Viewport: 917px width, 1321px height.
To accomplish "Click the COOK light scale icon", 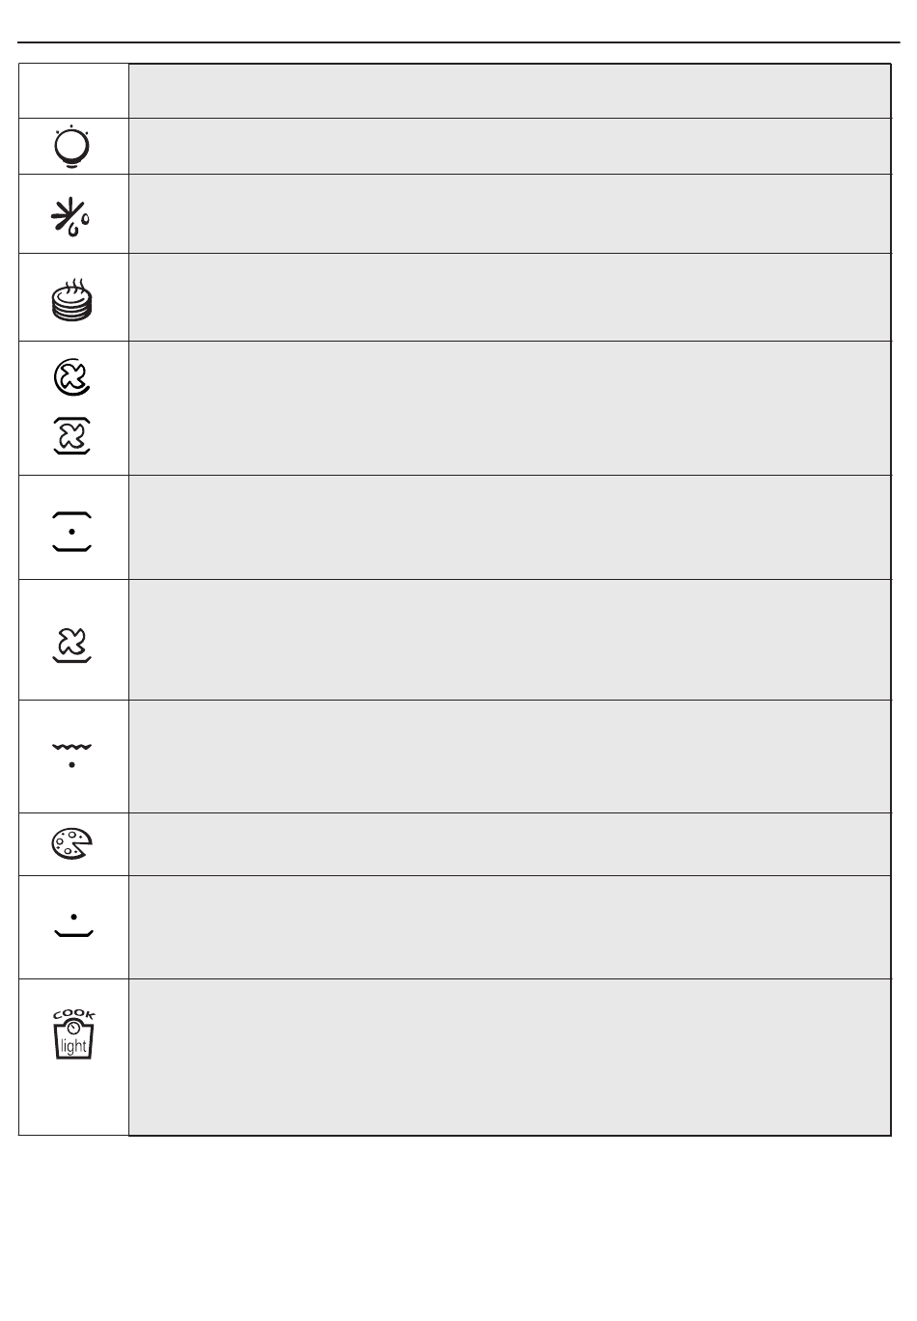I will coord(73,1033).
